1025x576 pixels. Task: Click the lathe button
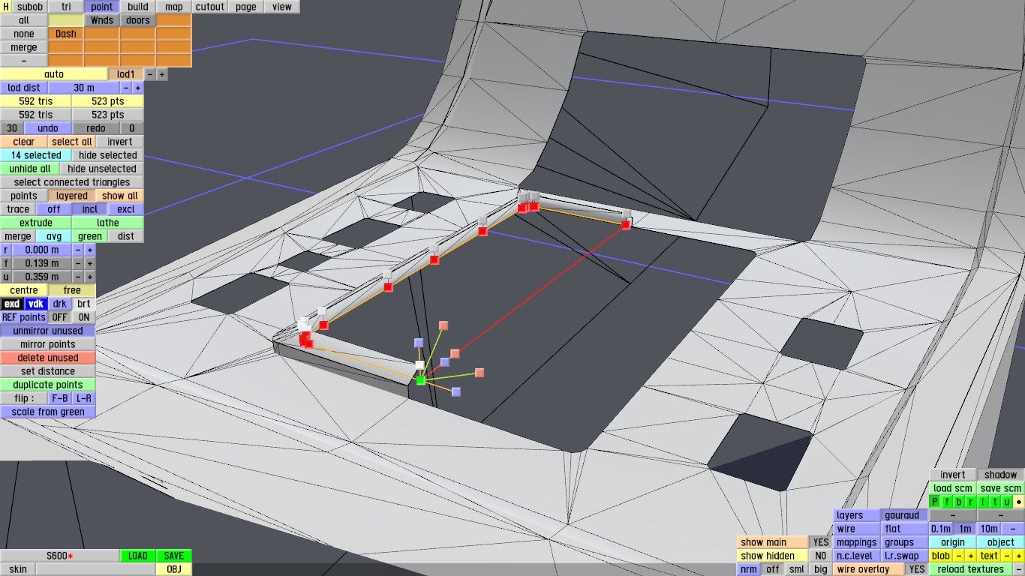pos(108,223)
